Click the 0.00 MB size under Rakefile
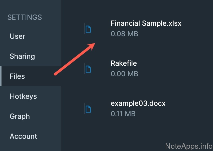The width and height of the screenshot is (213, 151). pyautogui.click(x=124, y=74)
